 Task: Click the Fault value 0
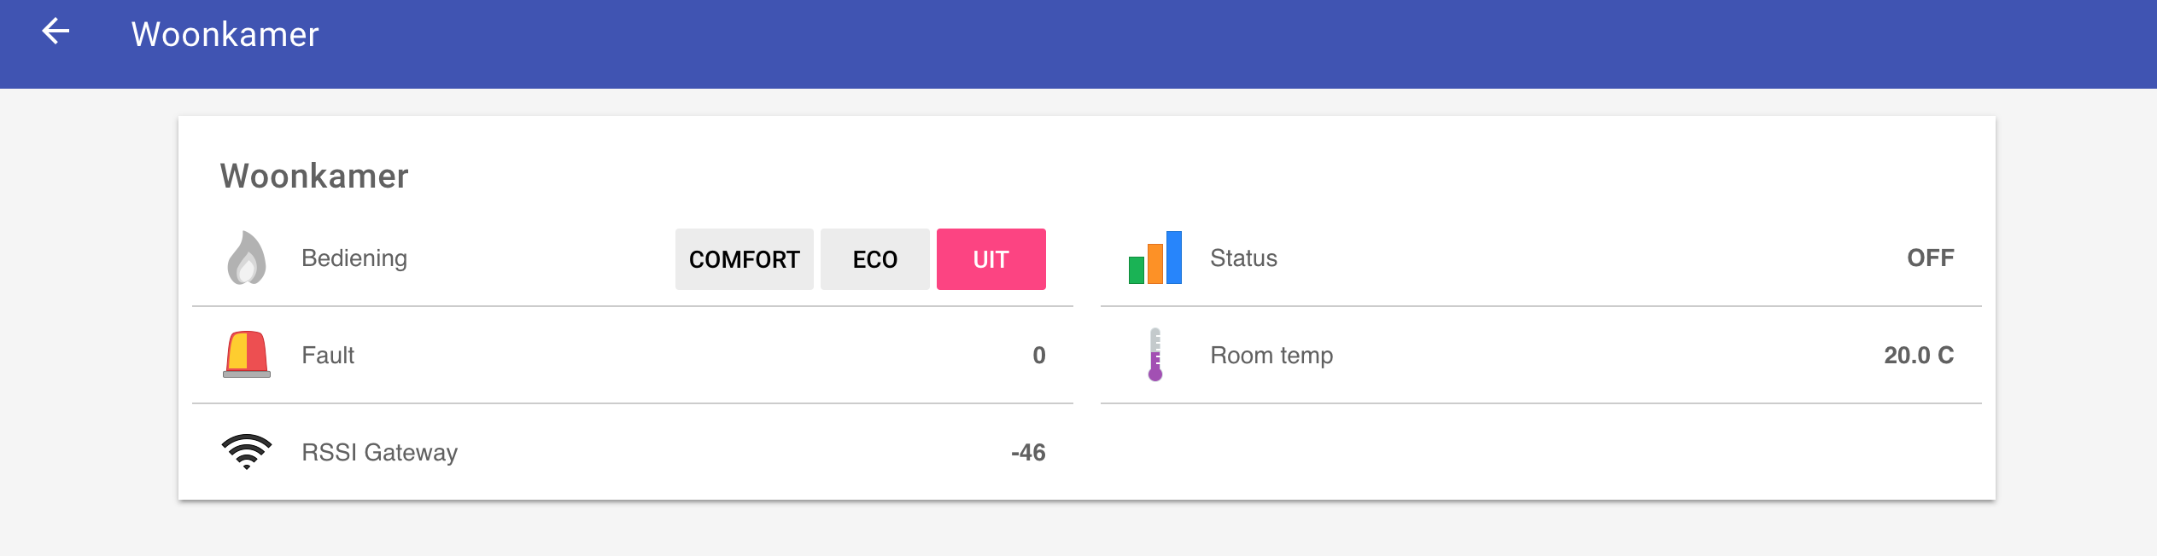pyautogui.click(x=1038, y=356)
